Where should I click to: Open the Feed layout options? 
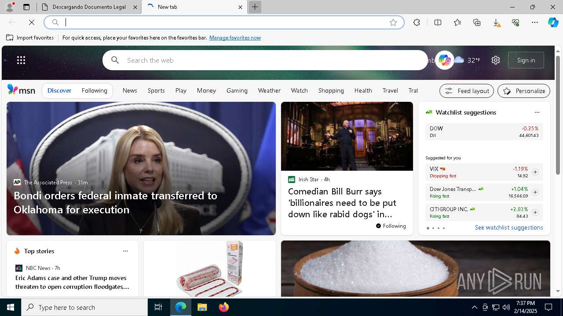tap(467, 91)
